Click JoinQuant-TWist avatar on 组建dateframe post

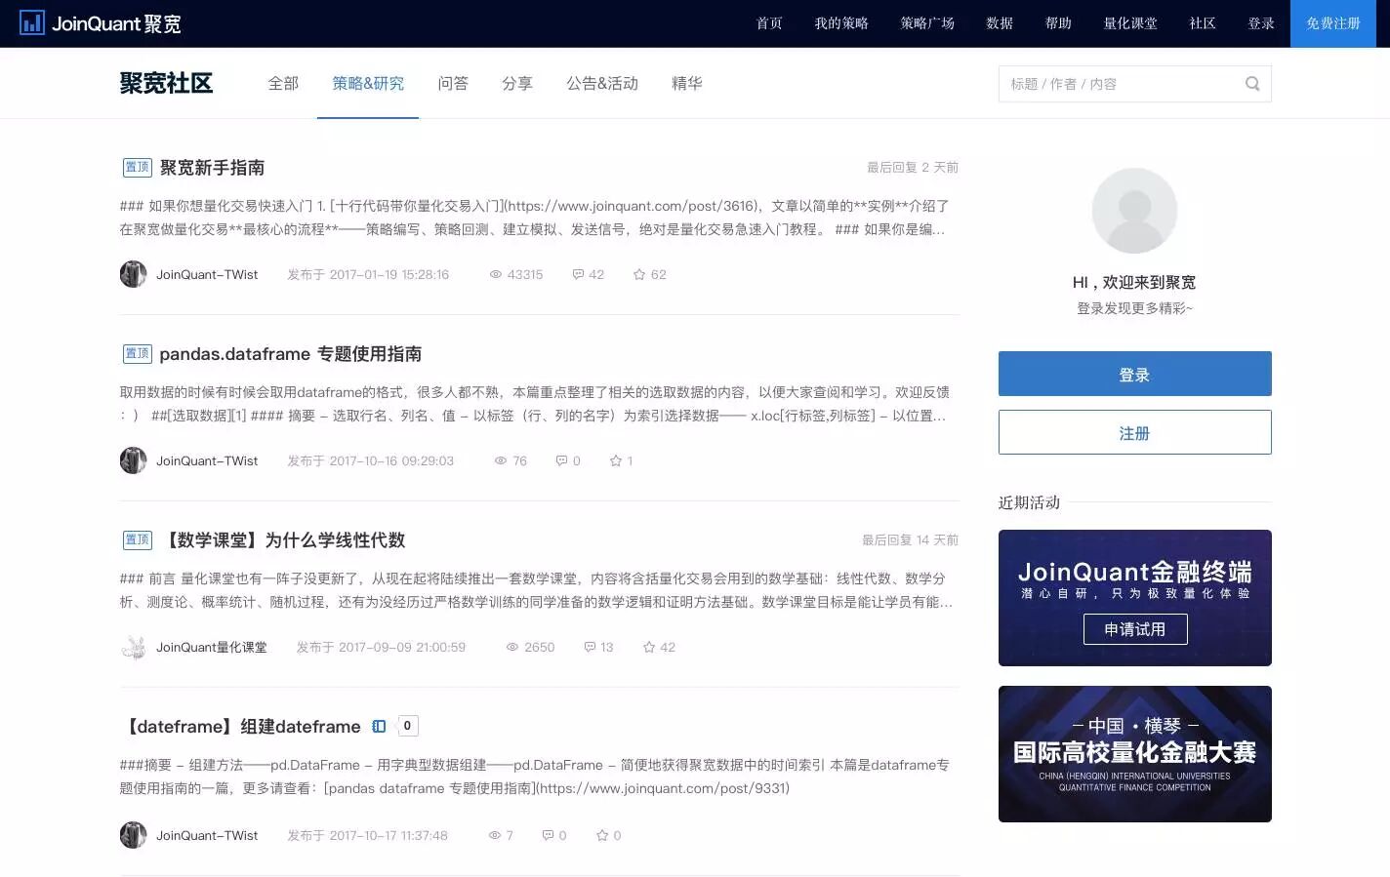[x=133, y=835]
